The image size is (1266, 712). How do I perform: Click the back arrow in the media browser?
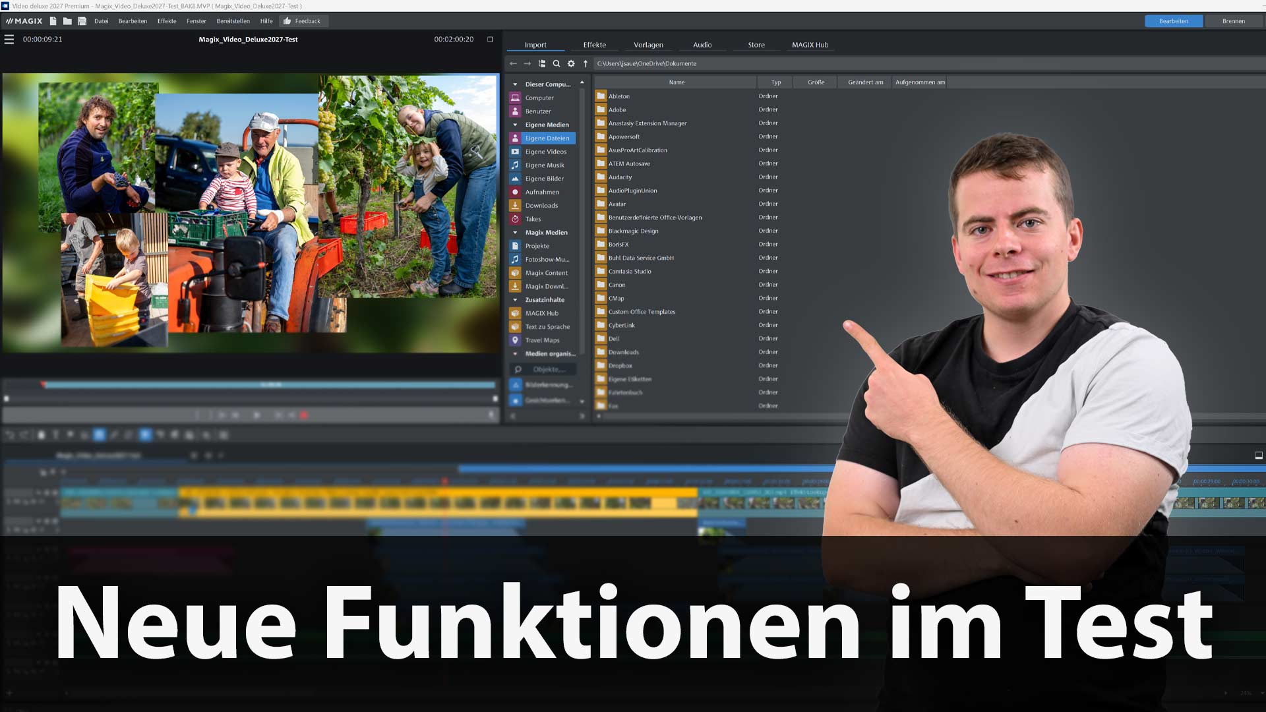(513, 64)
